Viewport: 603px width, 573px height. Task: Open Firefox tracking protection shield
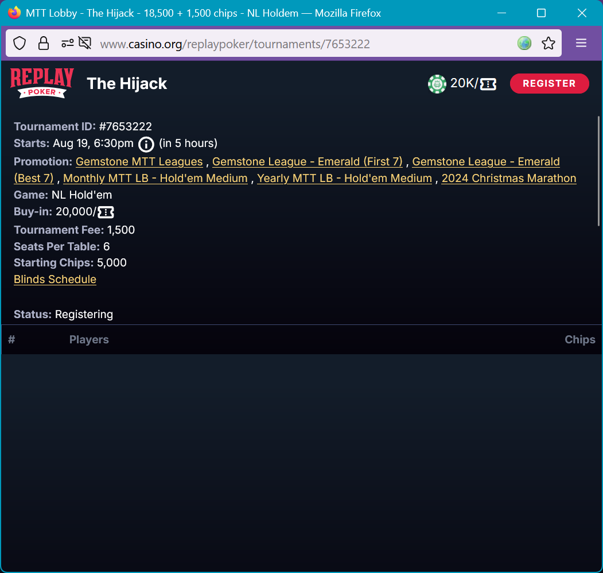point(20,43)
